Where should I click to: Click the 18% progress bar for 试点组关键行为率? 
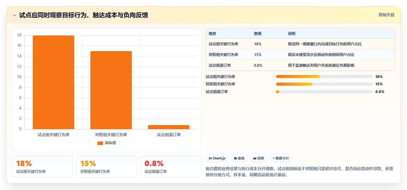324,76
